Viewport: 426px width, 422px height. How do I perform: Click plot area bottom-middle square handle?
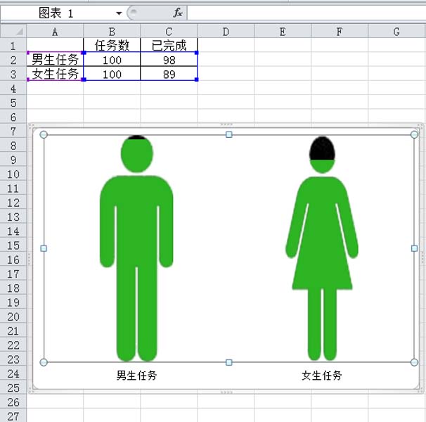pyautogui.click(x=228, y=362)
